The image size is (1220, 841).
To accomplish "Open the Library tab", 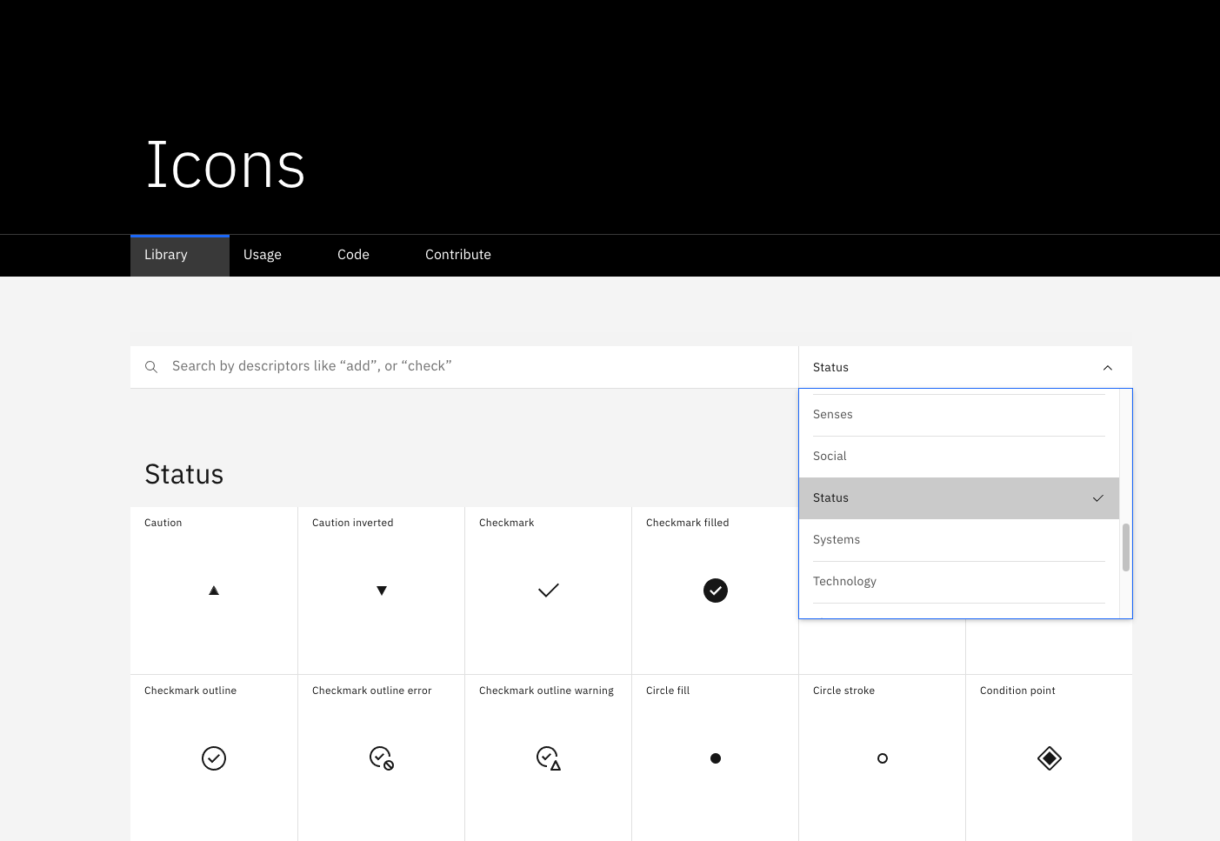I will pyautogui.click(x=180, y=255).
